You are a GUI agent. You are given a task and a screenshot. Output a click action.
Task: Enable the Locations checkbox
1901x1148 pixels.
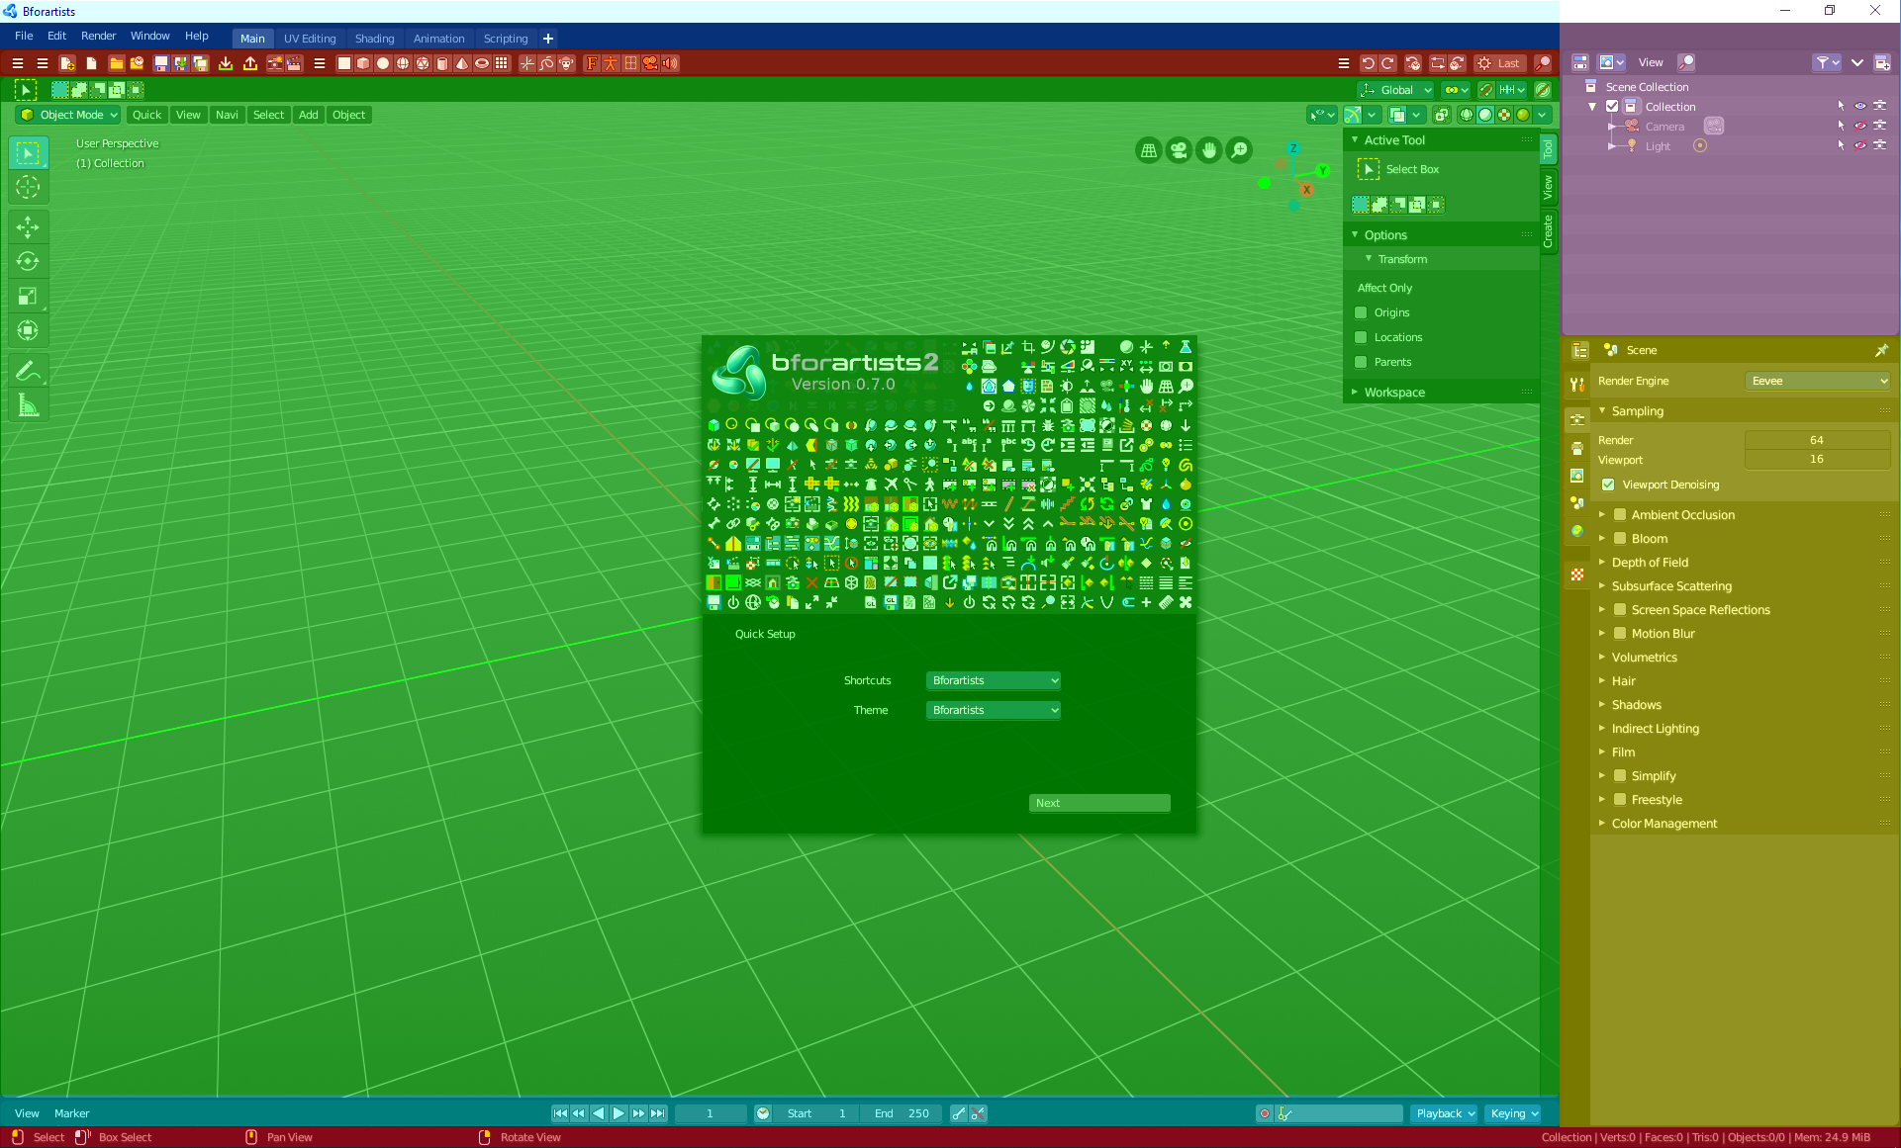(1361, 337)
